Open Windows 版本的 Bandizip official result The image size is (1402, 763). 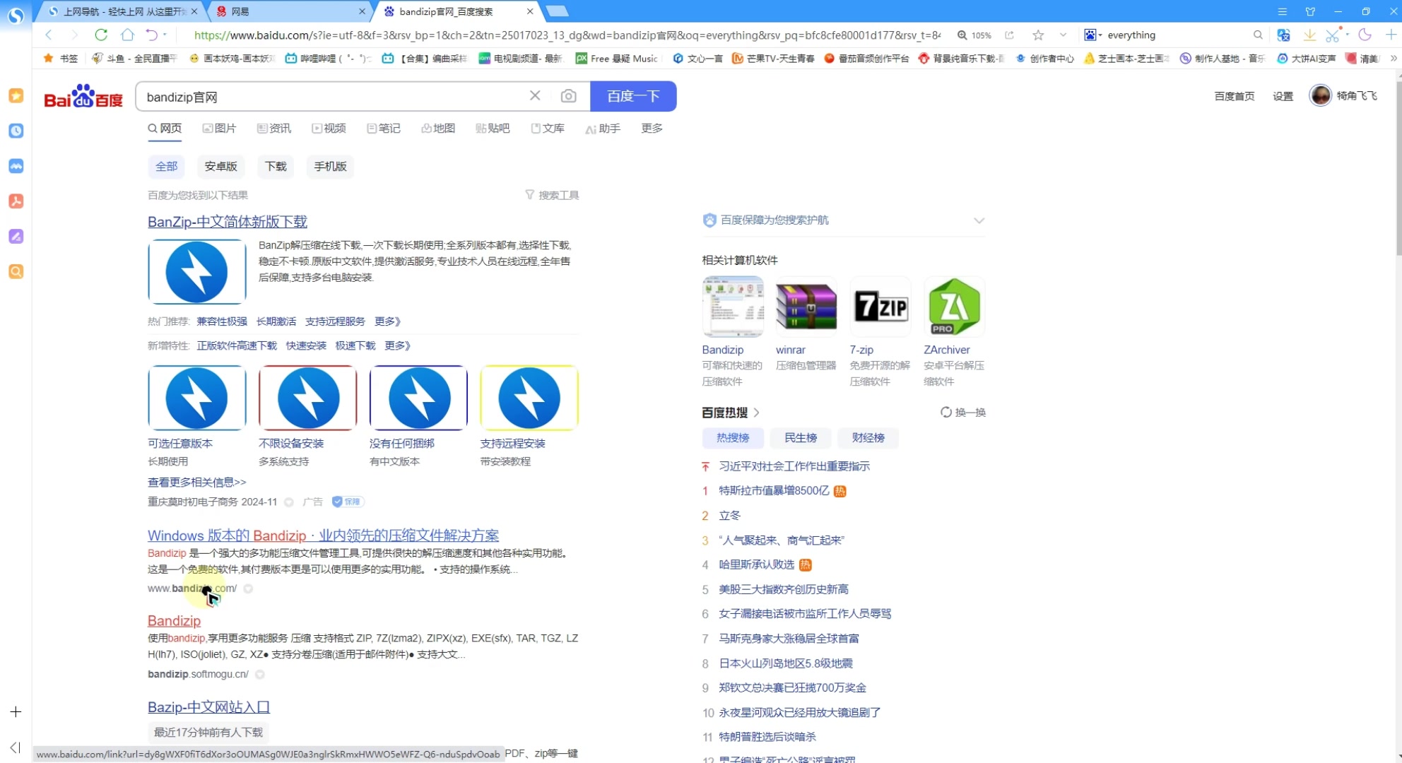(x=323, y=536)
